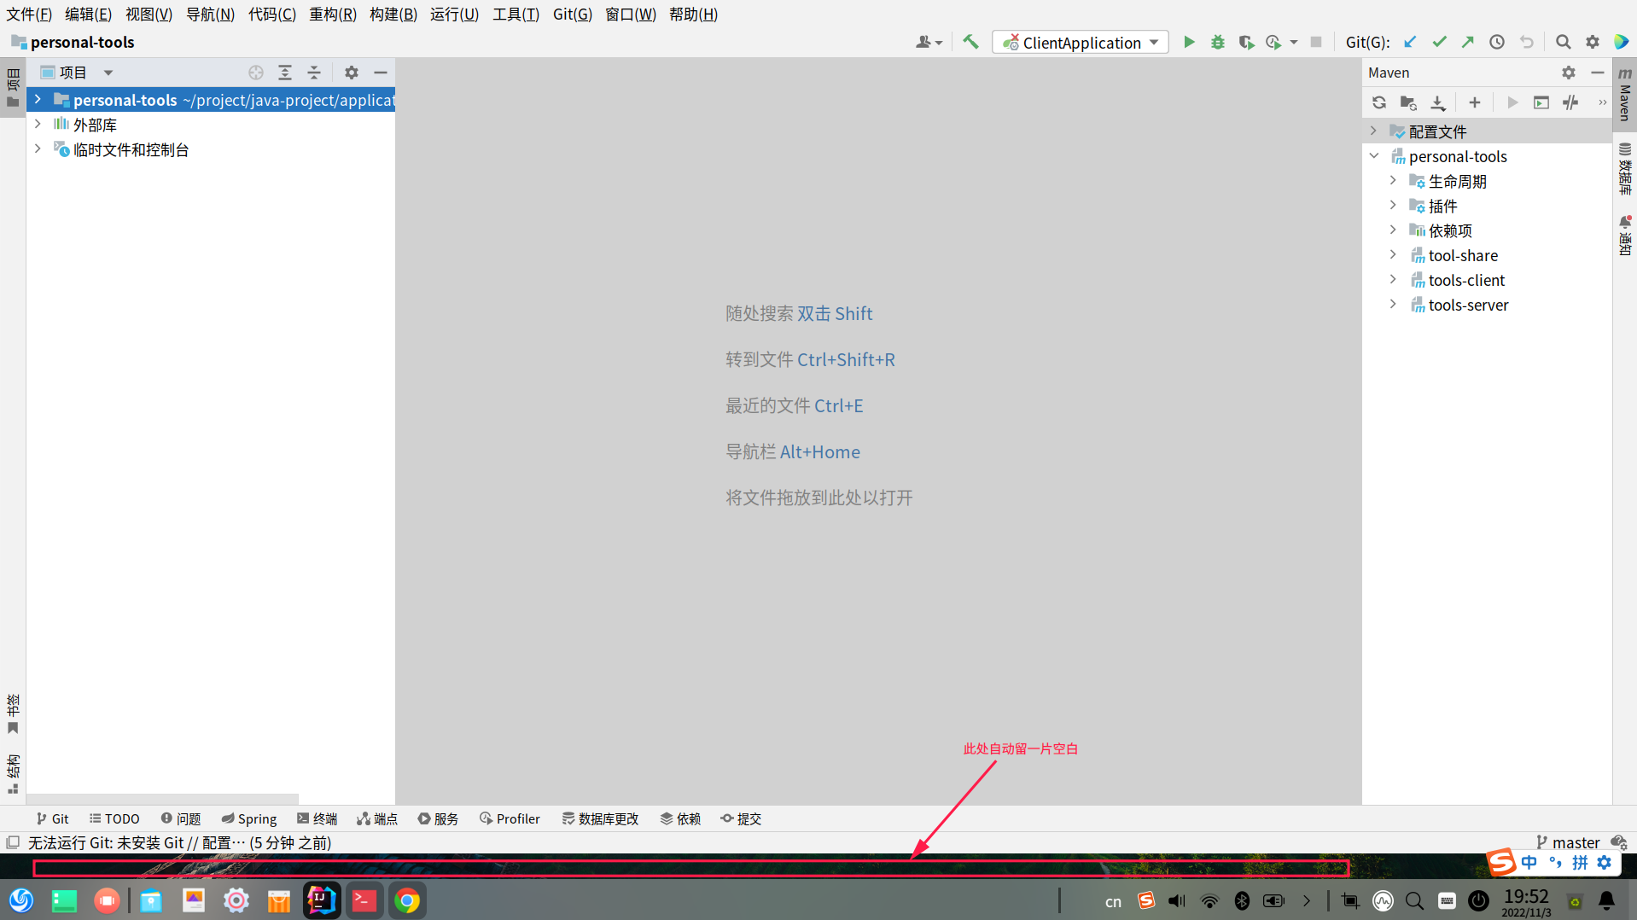Open Maven panel settings gear
Screen dimensions: 1637x920
1569,73
